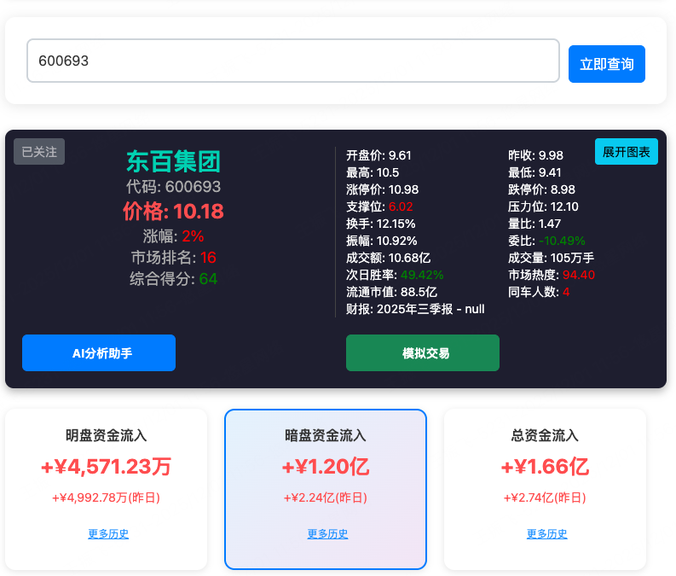
Task: Open 更多历史 under 总资金流入
Action: click(x=546, y=534)
